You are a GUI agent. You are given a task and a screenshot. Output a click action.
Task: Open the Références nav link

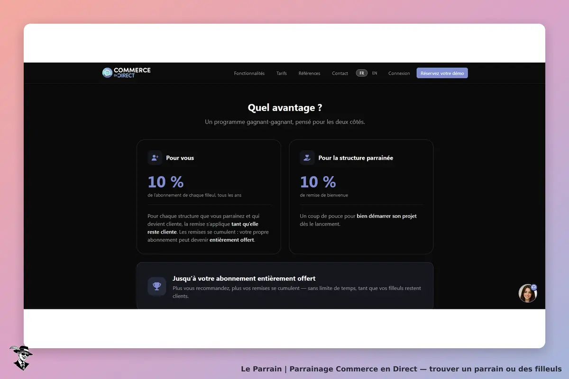(x=309, y=73)
